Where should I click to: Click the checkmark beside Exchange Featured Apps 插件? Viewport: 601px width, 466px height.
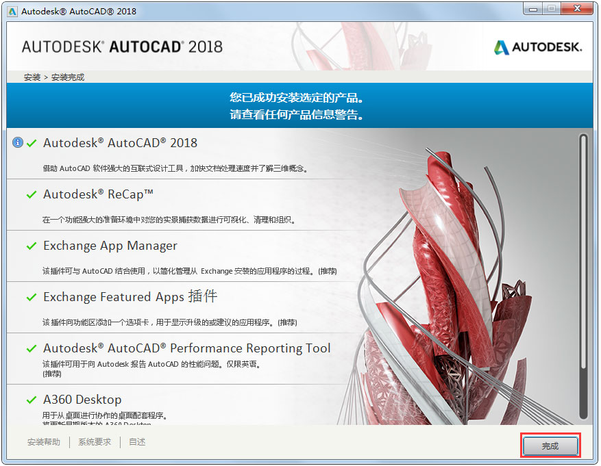tap(30, 296)
